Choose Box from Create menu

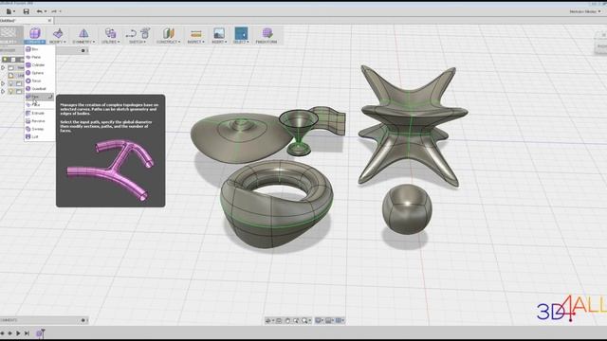tap(40, 49)
